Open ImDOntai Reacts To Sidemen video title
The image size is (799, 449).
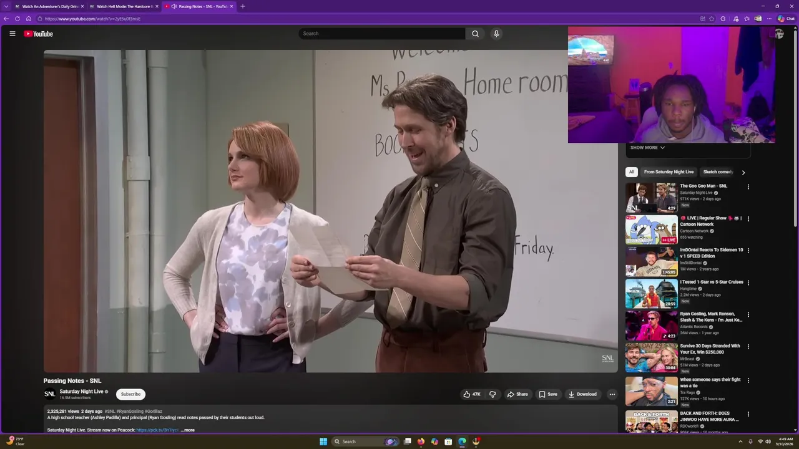tap(712, 253)
